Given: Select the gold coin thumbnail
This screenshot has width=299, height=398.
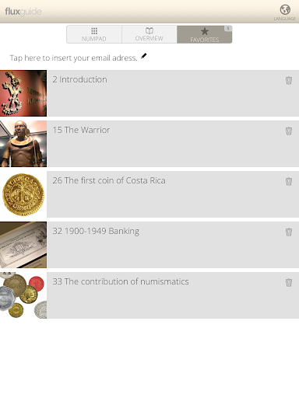Looking at the screenshot, I should [23, 194].
